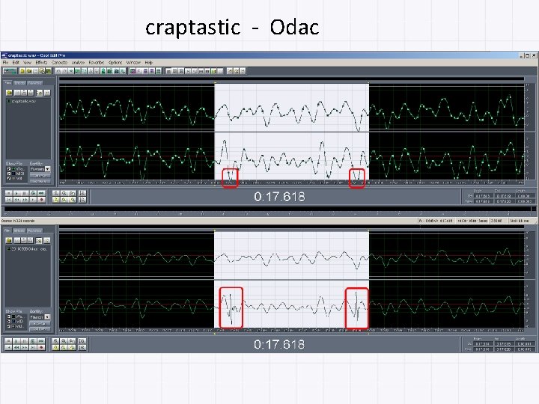Open the Effects menu
The image size is (539, 404).
point(41,63)
